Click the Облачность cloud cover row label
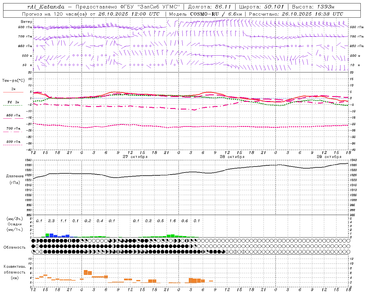The width and height of the screenshot is (365, 292). 15,247
